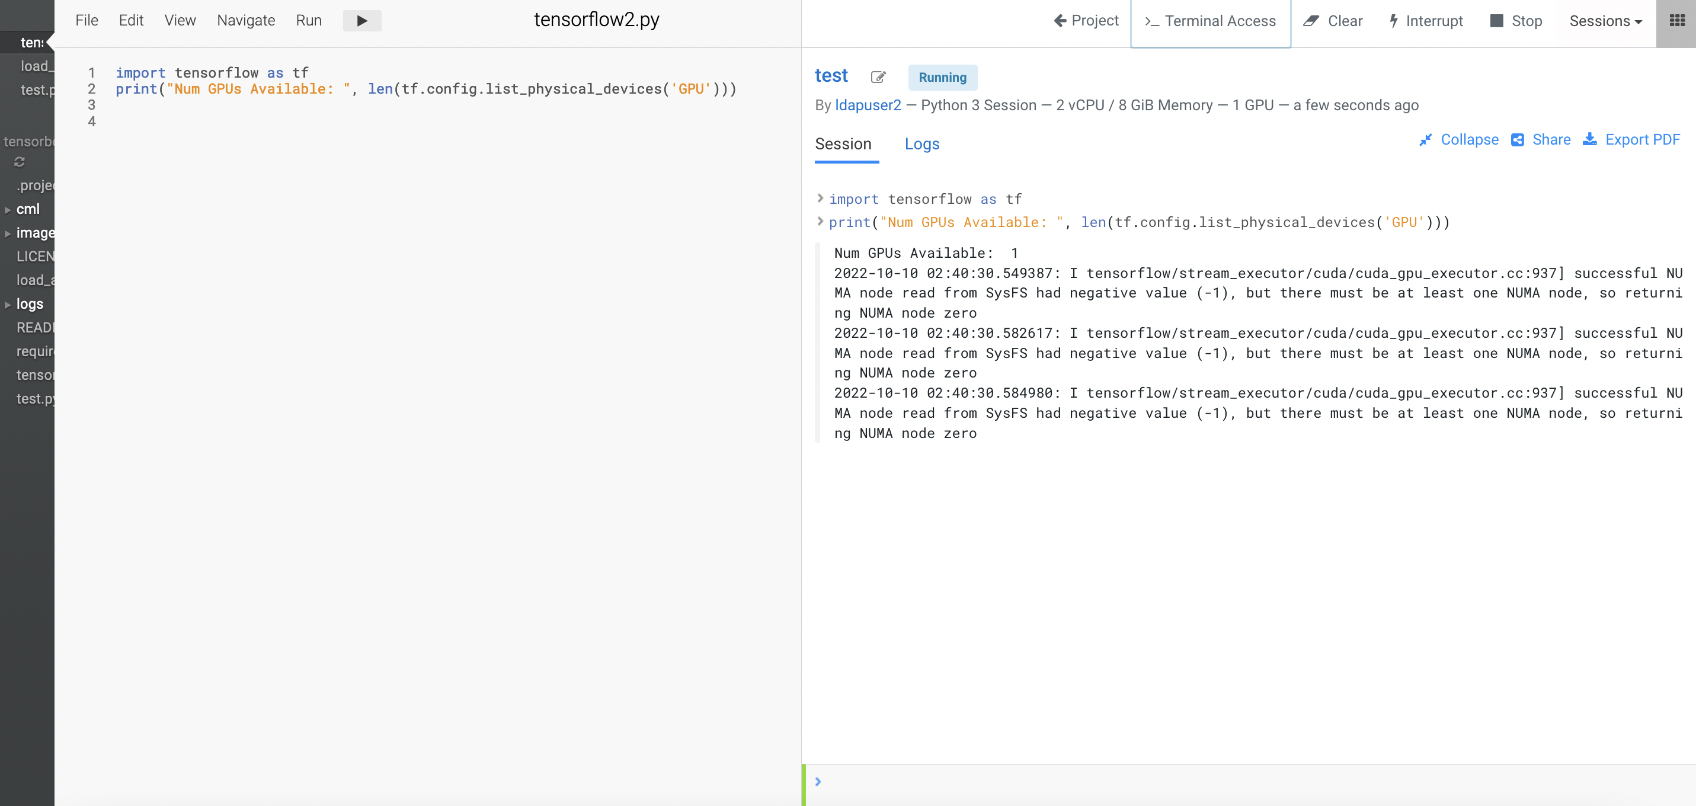The width and height of the screenshot is (1696, 806).
Task: Click the refresh icon in file sidebar
Action: pyautogui.click(x=19, y=162)
